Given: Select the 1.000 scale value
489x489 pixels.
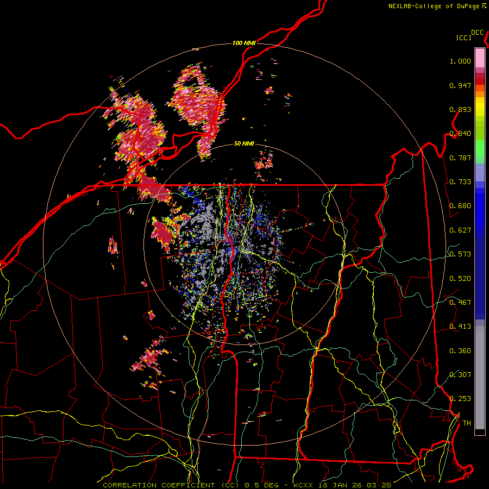Looking at the screenshot, I should [460, 61].
